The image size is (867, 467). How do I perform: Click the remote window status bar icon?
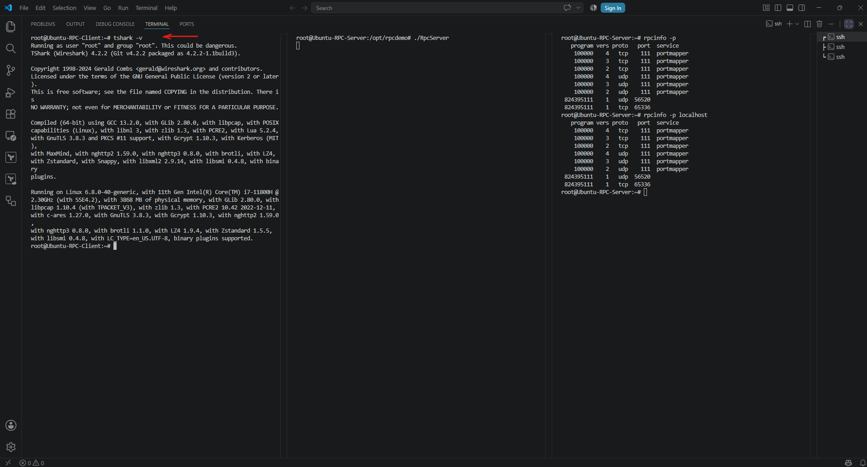8,463
